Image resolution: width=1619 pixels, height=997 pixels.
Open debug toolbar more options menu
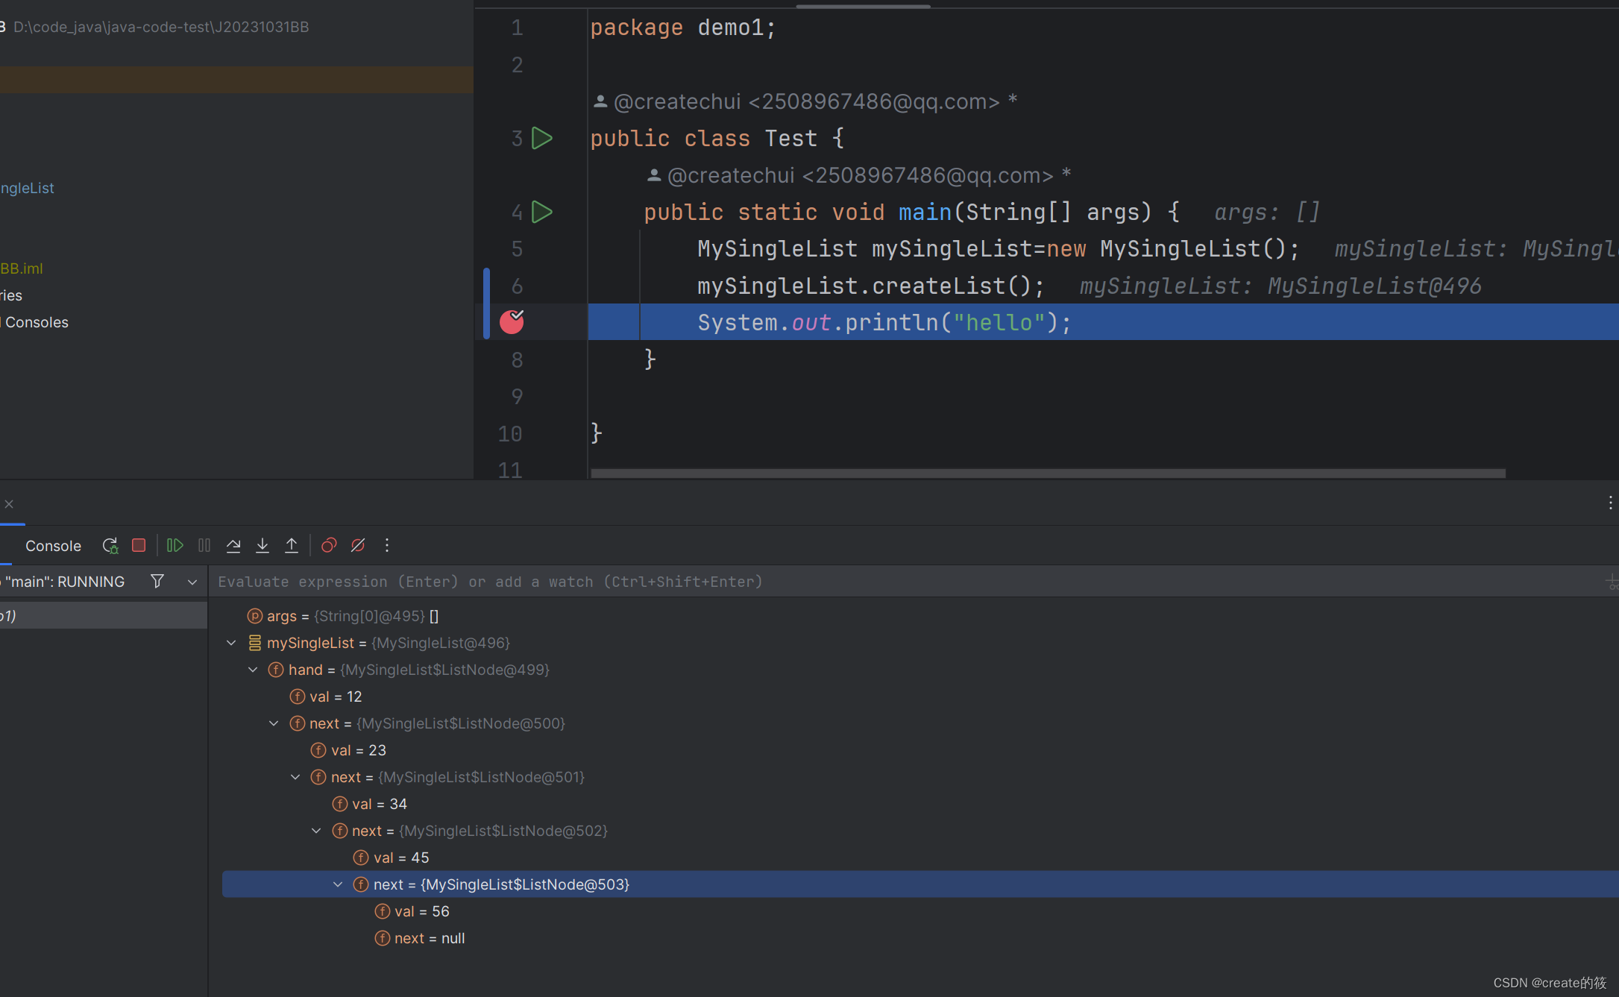click(387, 546)
